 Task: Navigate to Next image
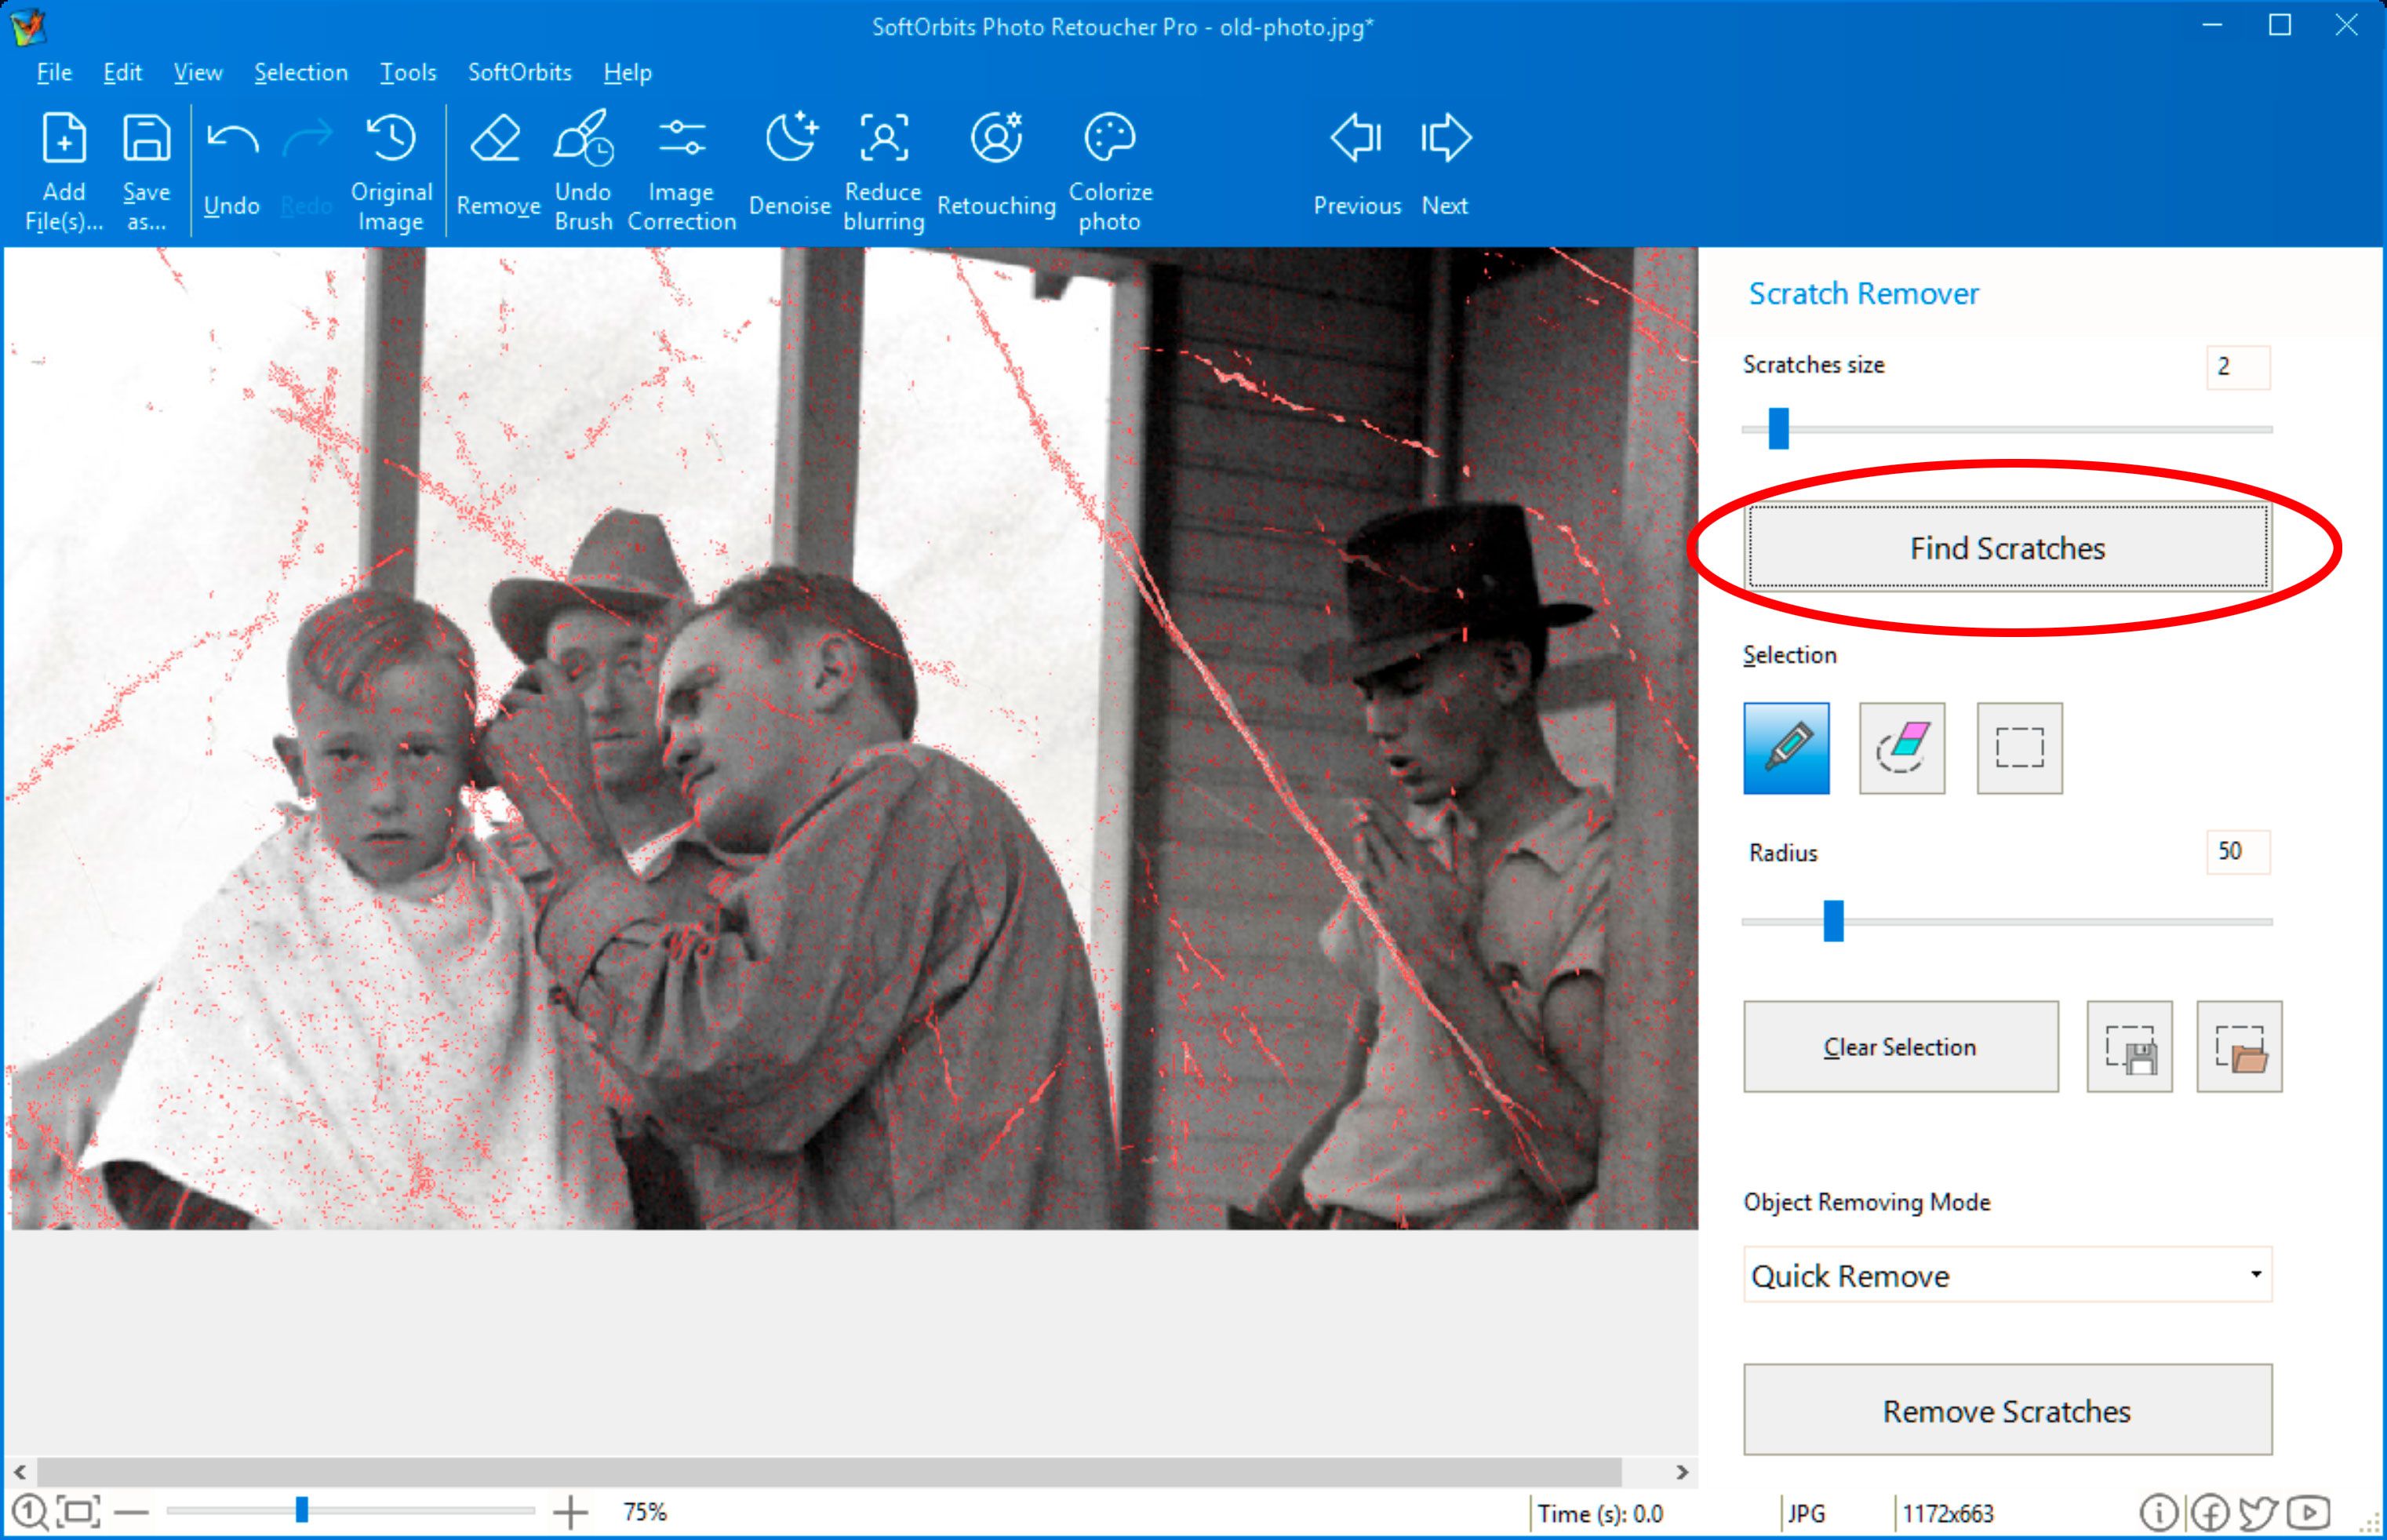(1447, 169)
